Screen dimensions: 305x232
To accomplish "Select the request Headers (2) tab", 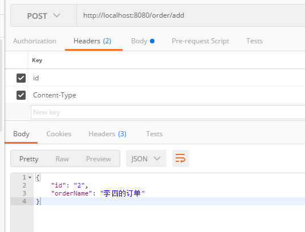I will coord(92,41).
